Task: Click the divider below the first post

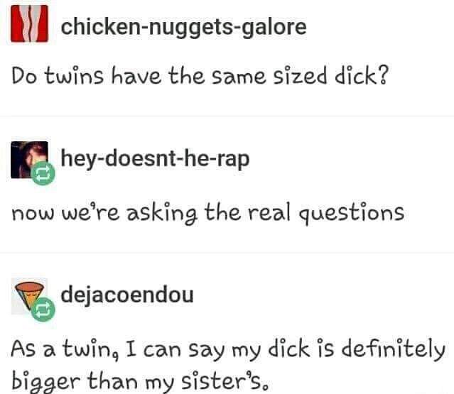Action: point(227,116)
